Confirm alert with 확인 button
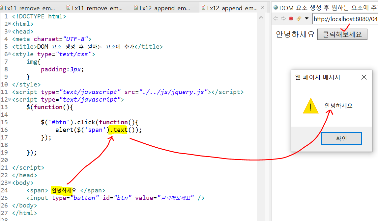Screen dimensions: 378x221 pos(341,138)
